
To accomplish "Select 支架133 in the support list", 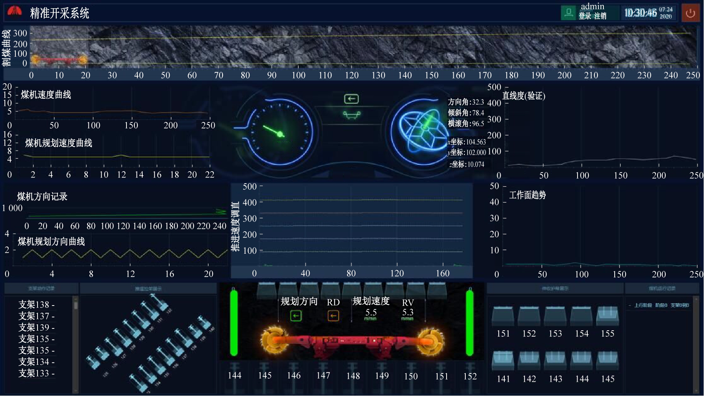I will [36, 373].
